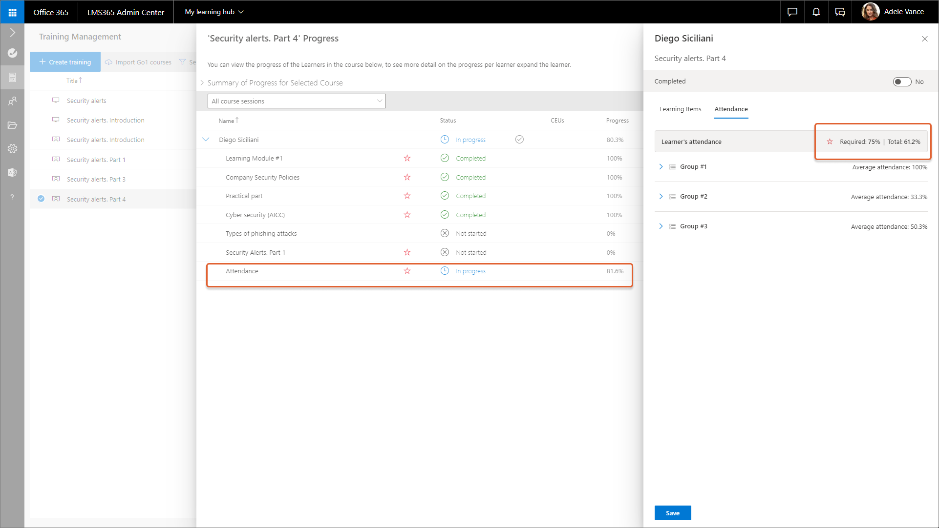This screenshot has height=528, width=939.
Task: Click the feedback icon next to the bell
Action: (840, 12)
